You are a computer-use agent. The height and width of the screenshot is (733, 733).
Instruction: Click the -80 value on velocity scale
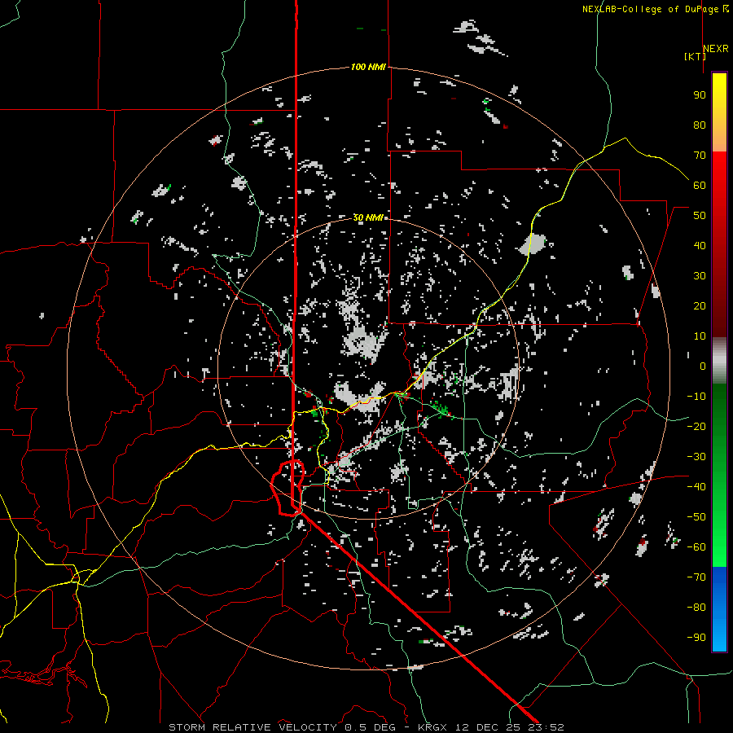pos(696,608)
